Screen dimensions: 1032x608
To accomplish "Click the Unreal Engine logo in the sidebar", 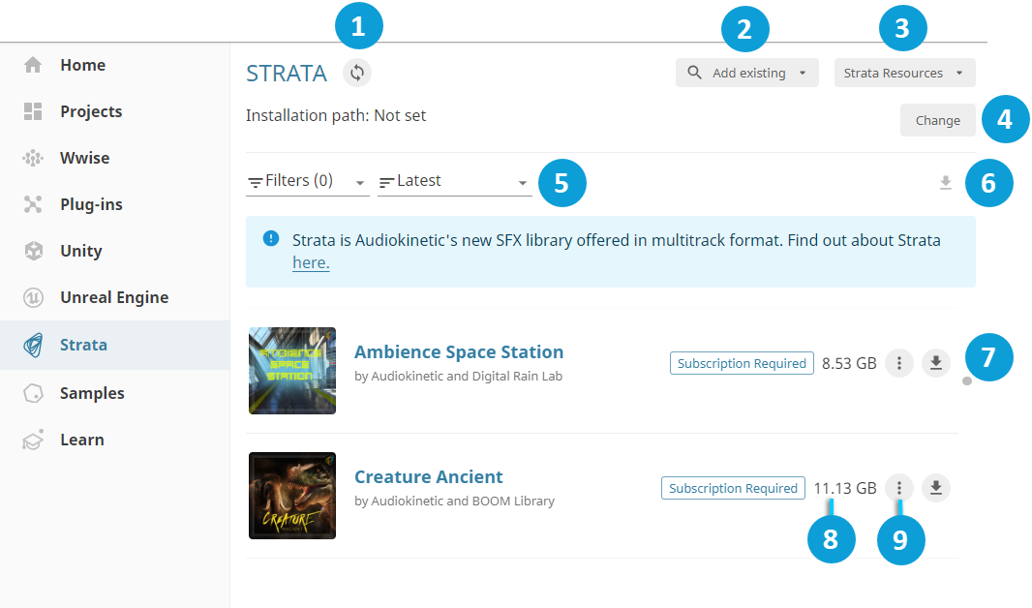I will tap(33, 298).
